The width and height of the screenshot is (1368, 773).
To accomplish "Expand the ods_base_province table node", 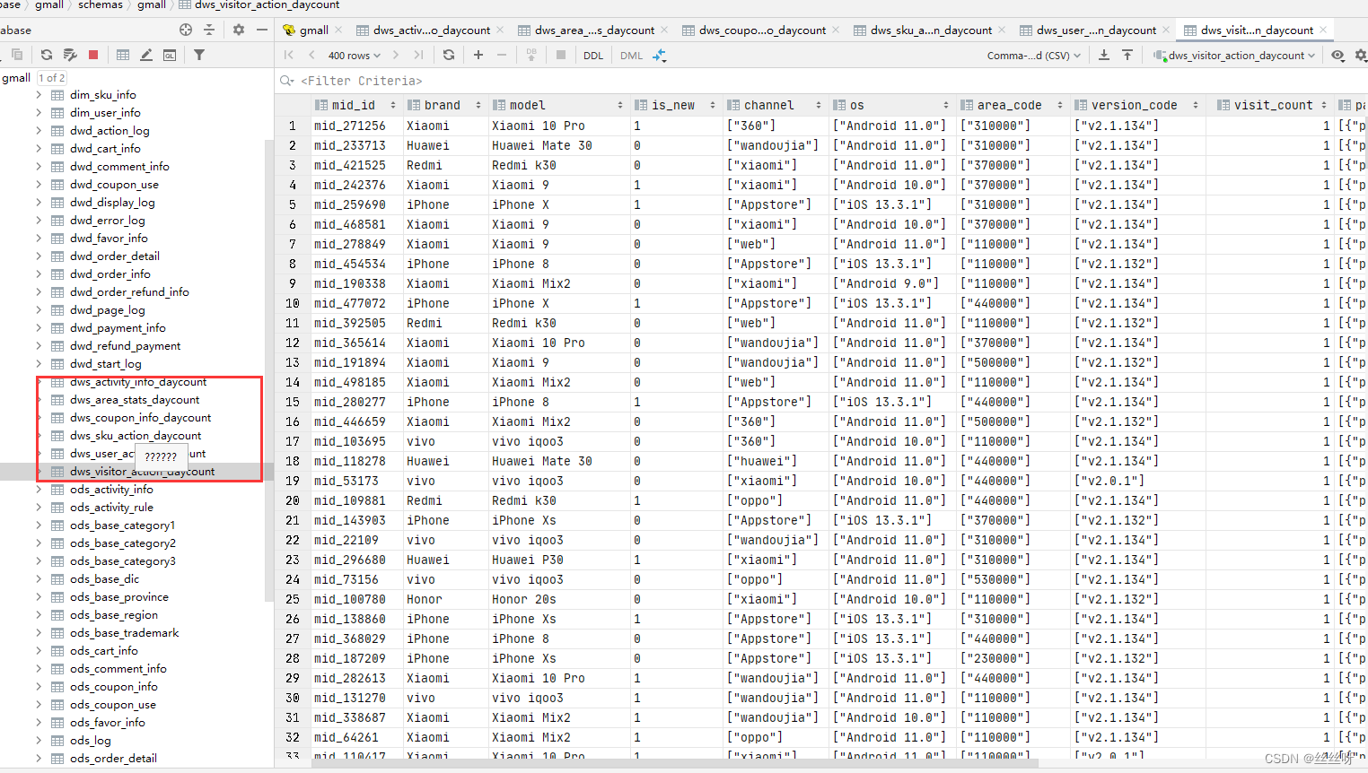I will click(x=39, y=596).
